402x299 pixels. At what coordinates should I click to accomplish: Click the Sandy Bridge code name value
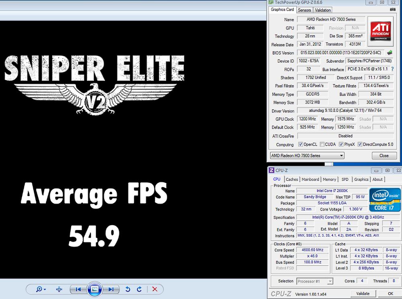[315, 197]
